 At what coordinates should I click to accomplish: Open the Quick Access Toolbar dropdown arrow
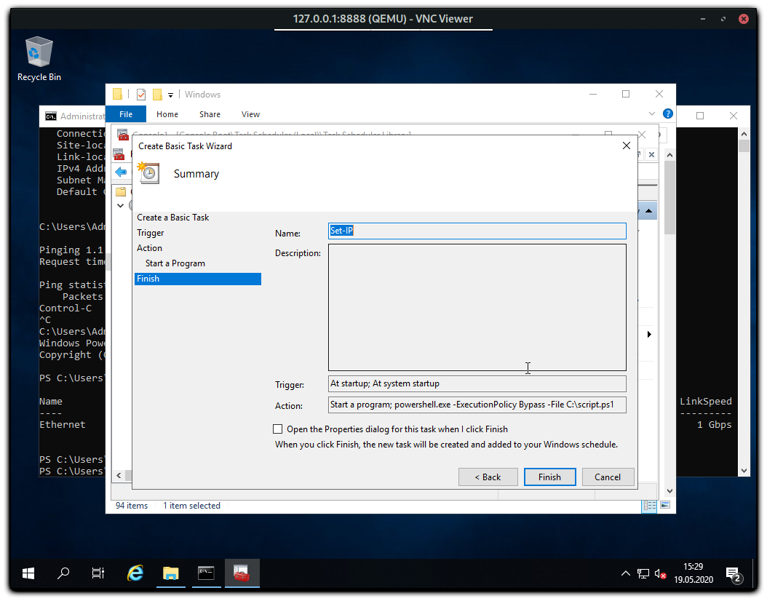pos(170,95)
